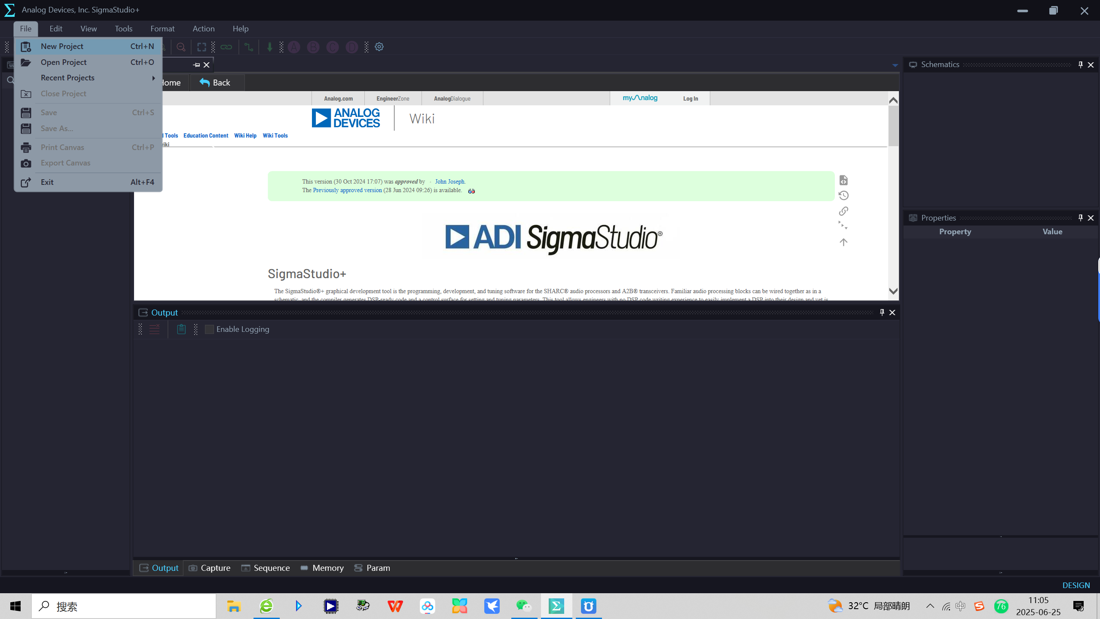Switch to the Capture tab
Image resolution: width=1100 pixels, height=619 pixels.
point(209,568)
